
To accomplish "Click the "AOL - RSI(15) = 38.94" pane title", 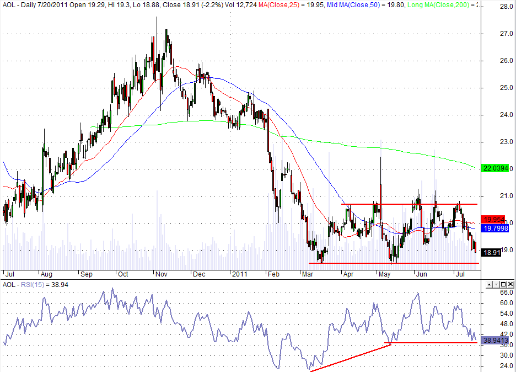I will 35,284.
